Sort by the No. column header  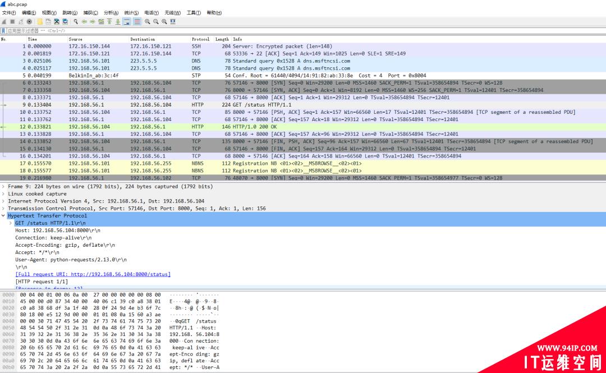pos(13,39)
